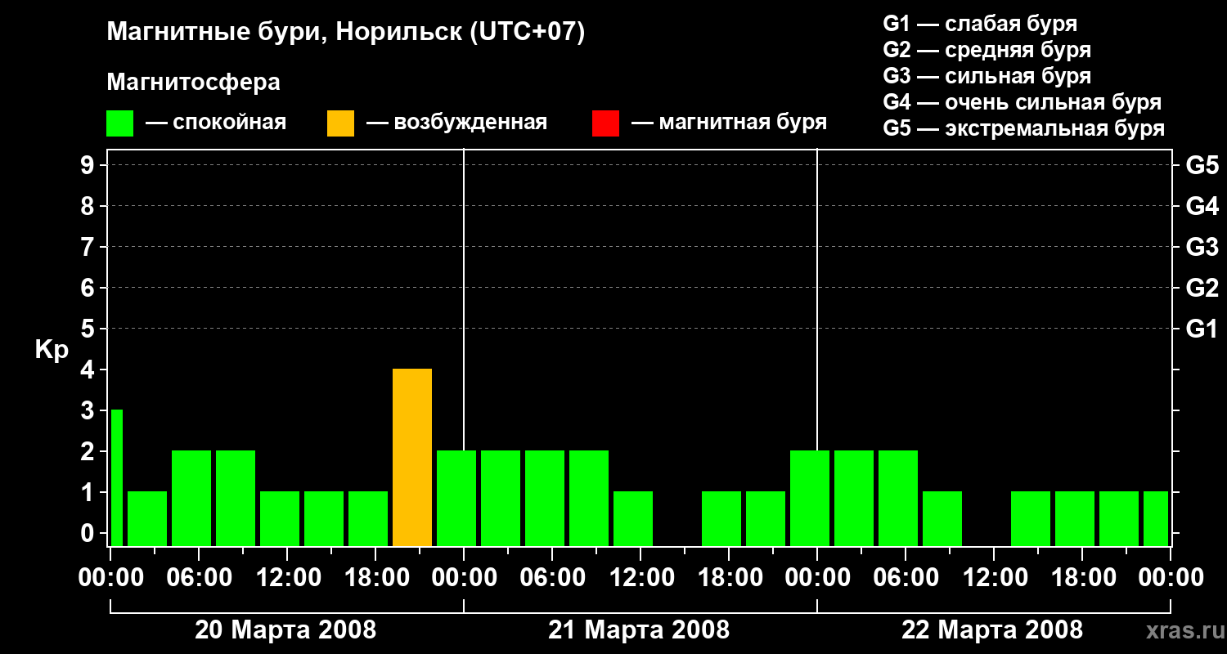Click the green "спокойная" legend swatch
Image resolution: width=1227 pixels, height=654 pixels.
click(119, 123)
